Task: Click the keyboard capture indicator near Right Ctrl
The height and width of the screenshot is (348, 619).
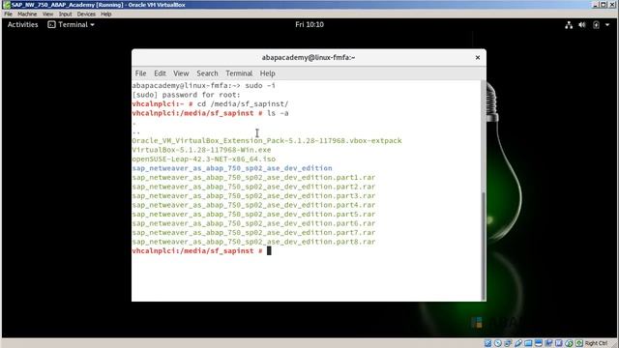Action: [x=579, y=343]
